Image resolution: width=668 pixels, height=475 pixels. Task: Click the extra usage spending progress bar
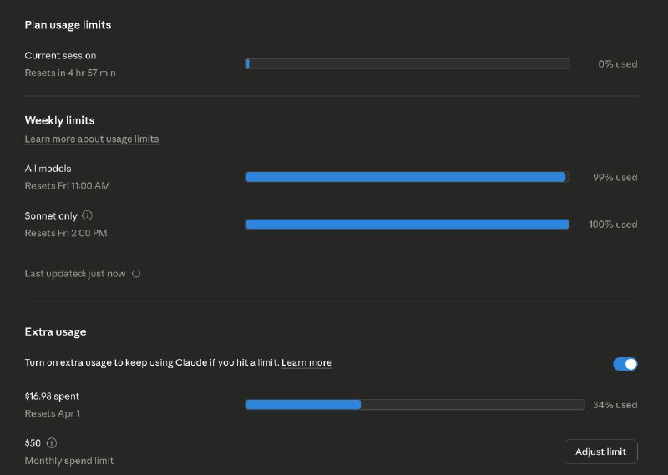click(415, 405)
